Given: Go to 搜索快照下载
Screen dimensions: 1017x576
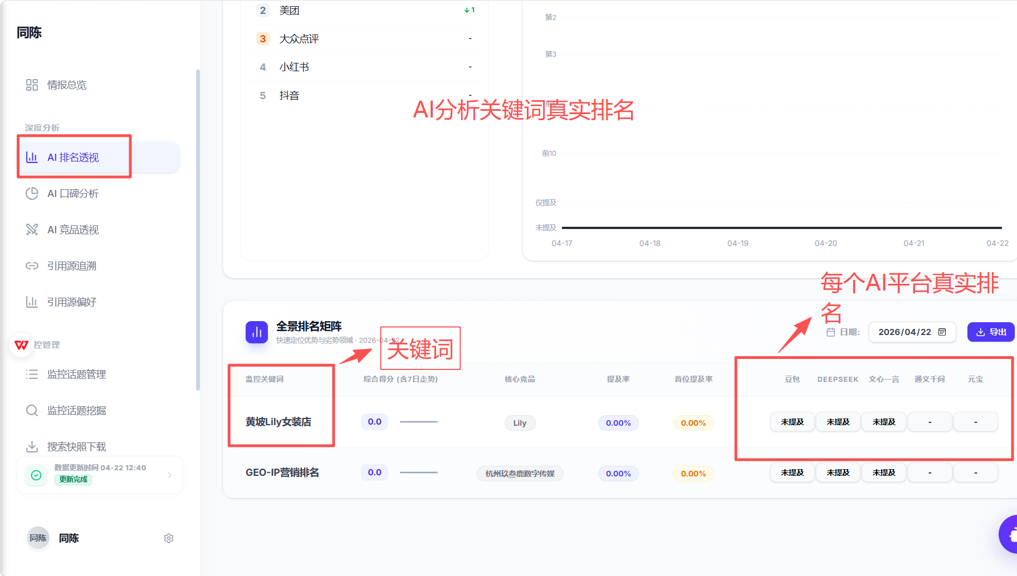Looking at the screenshot, I should [100, 447].
